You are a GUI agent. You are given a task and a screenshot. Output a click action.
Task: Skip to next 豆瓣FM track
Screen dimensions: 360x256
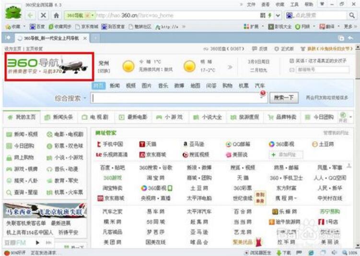(48, 243)
